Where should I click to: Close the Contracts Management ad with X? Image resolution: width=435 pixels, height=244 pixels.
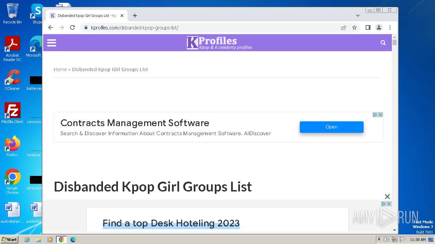pyautogui.click(x=381, y=115)
